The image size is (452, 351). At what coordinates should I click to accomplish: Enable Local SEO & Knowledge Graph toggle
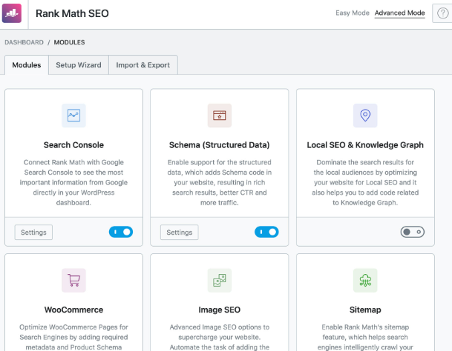(412, 232)
